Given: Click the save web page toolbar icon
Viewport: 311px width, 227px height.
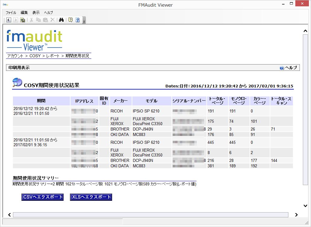Looking at the screenshot, I should coord(23,20).
